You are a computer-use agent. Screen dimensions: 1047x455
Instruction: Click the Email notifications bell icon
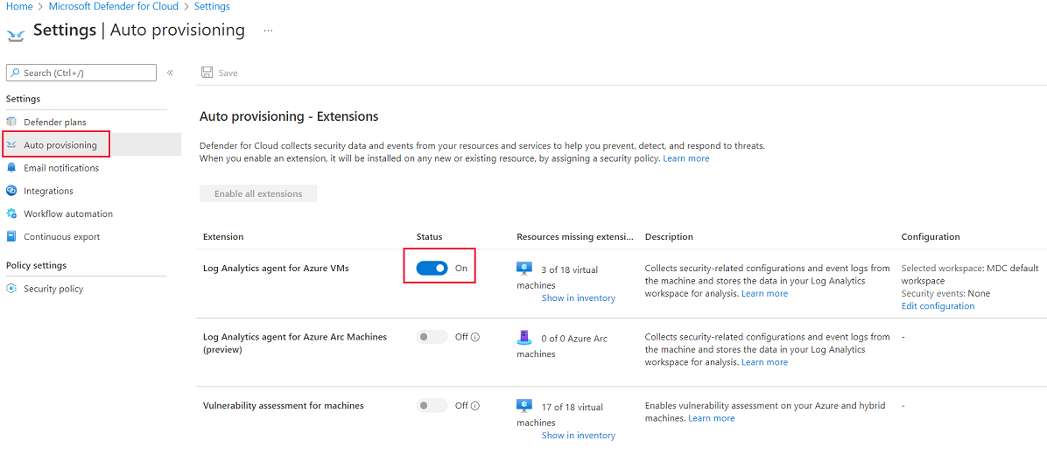pos(11,168)
